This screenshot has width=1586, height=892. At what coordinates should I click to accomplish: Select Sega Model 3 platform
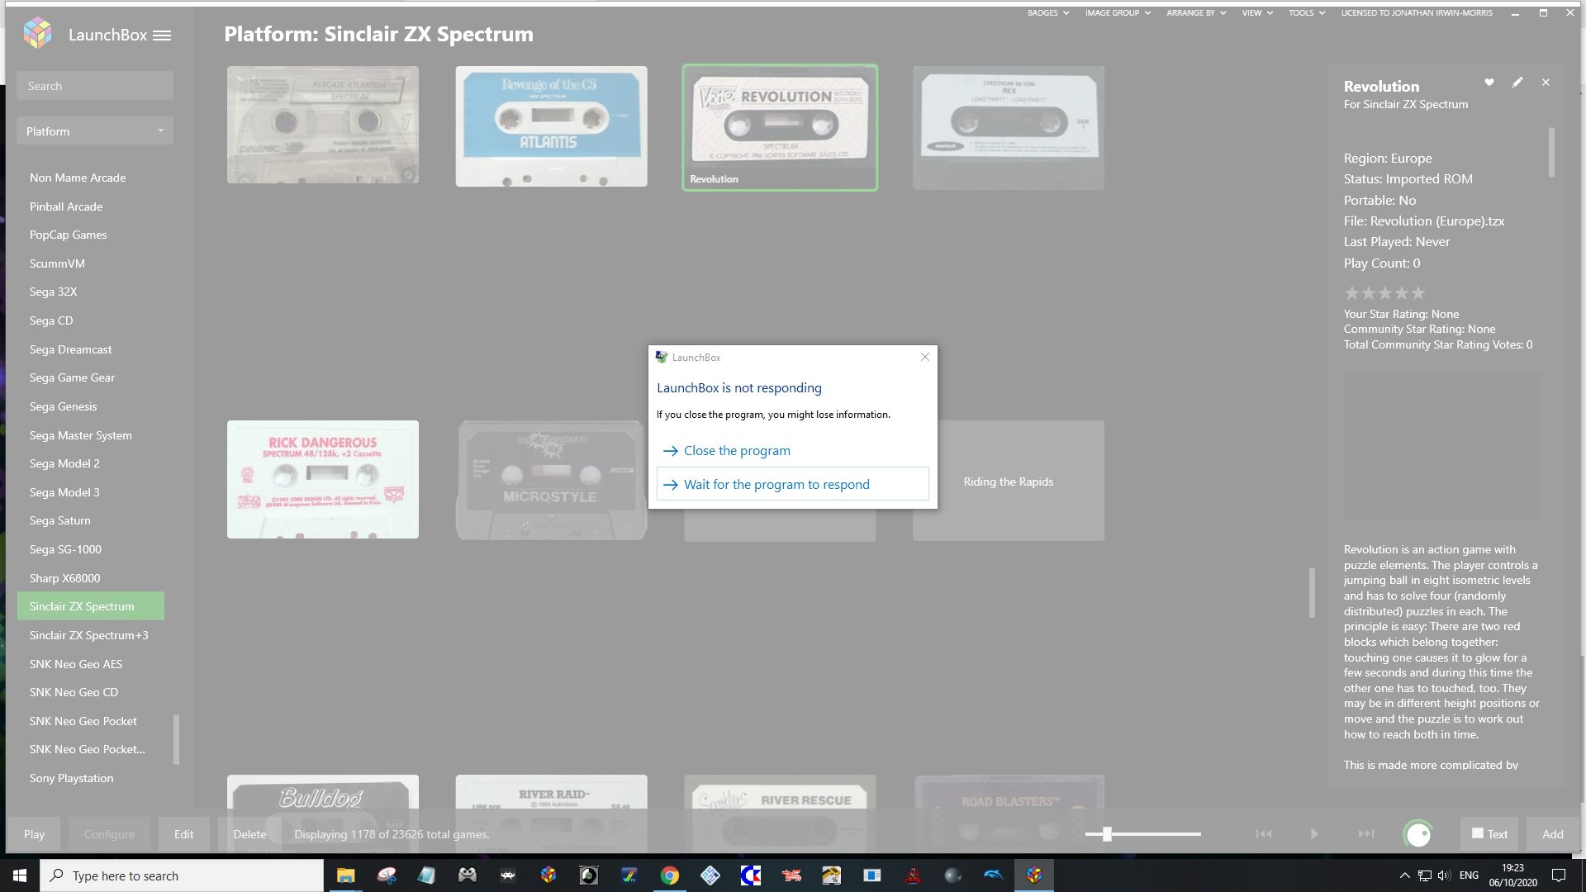point(64,492)
